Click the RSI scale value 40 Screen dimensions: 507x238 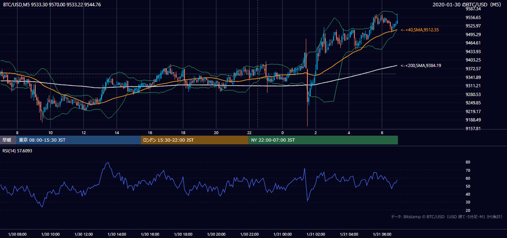coord(468,194)
